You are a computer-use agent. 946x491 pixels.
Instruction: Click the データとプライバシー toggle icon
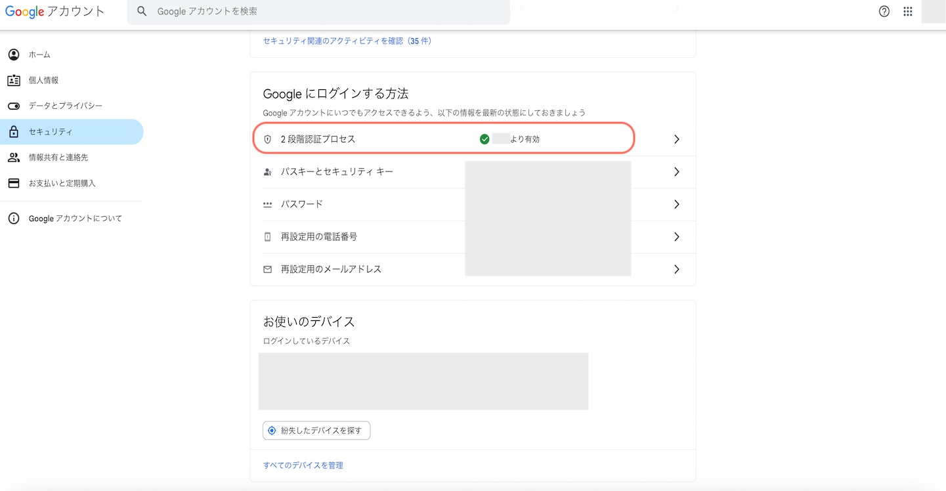coord(14,106)
